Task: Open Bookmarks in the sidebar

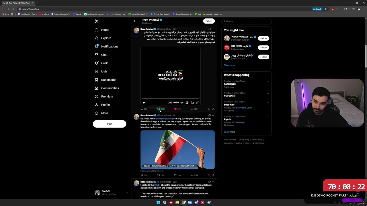Action: [x=105, y=80]
